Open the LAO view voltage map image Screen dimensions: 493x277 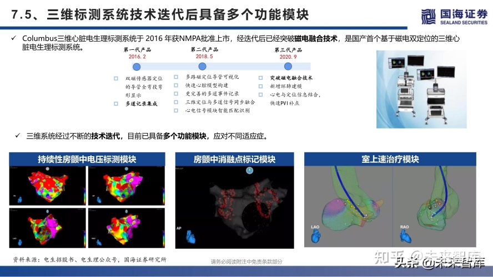(48, 228)
